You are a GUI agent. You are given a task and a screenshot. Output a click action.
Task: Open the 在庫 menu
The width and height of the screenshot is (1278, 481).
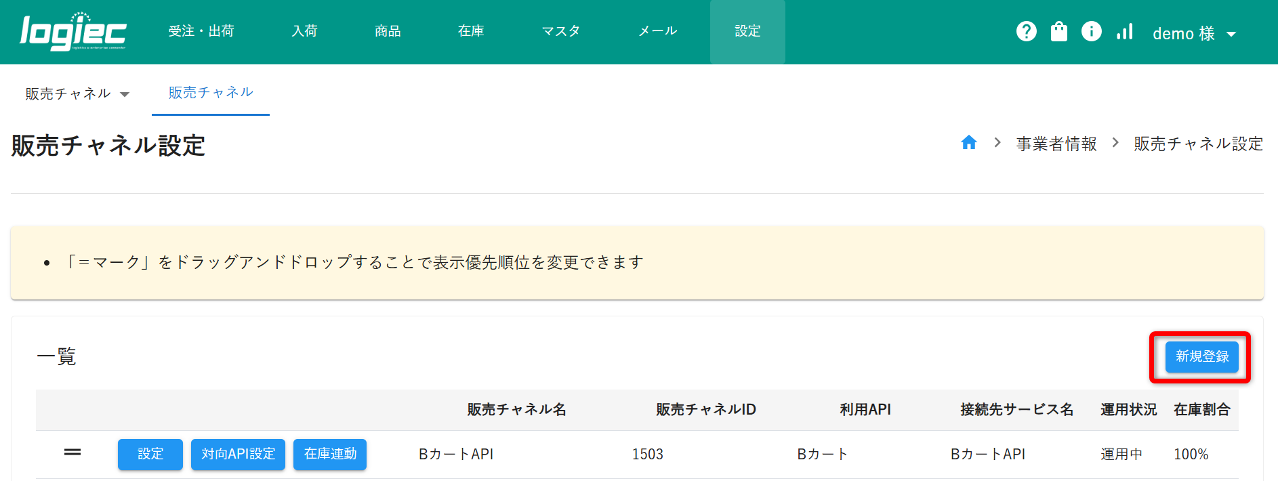pyautogui.click(x=471, y=31)
